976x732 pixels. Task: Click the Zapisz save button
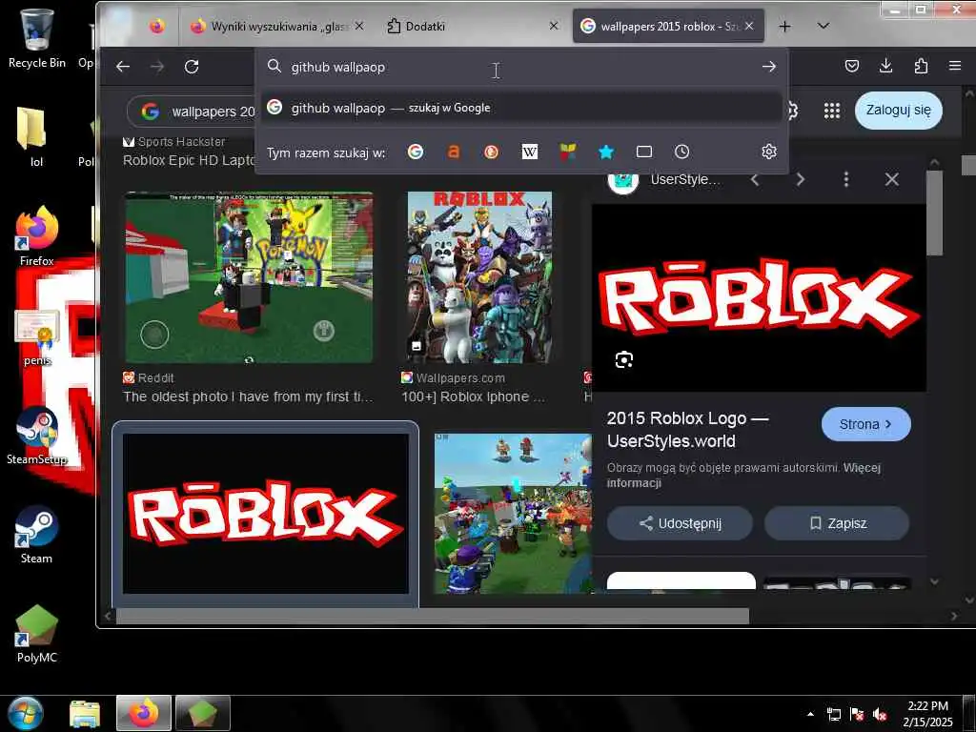[x=837, y=523]
